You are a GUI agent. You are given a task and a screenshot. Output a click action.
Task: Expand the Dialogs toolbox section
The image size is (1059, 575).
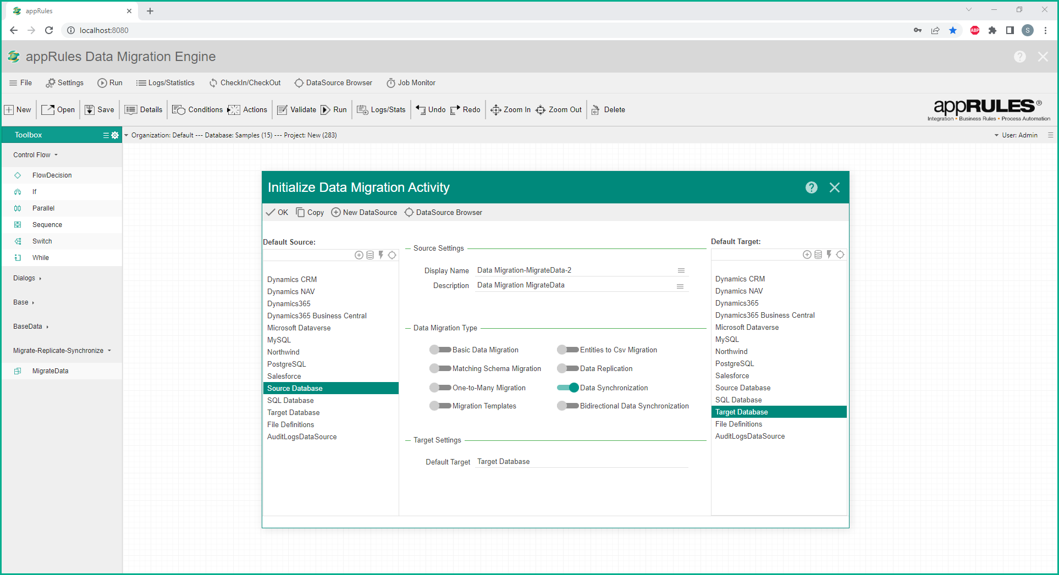pos(27,278)
